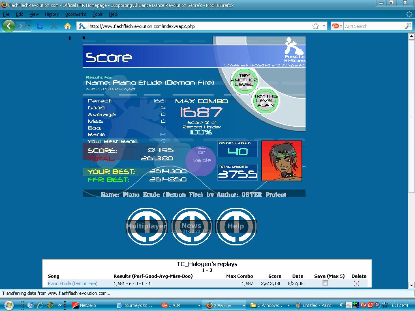415x311 pixels.
Task: Reload the page with the refresh icon
Action: click(40, 26)
